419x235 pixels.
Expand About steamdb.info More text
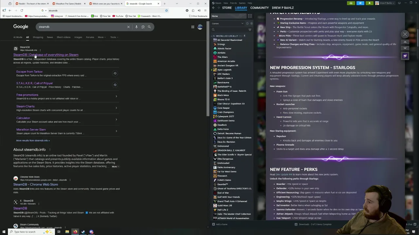[115, 166]
